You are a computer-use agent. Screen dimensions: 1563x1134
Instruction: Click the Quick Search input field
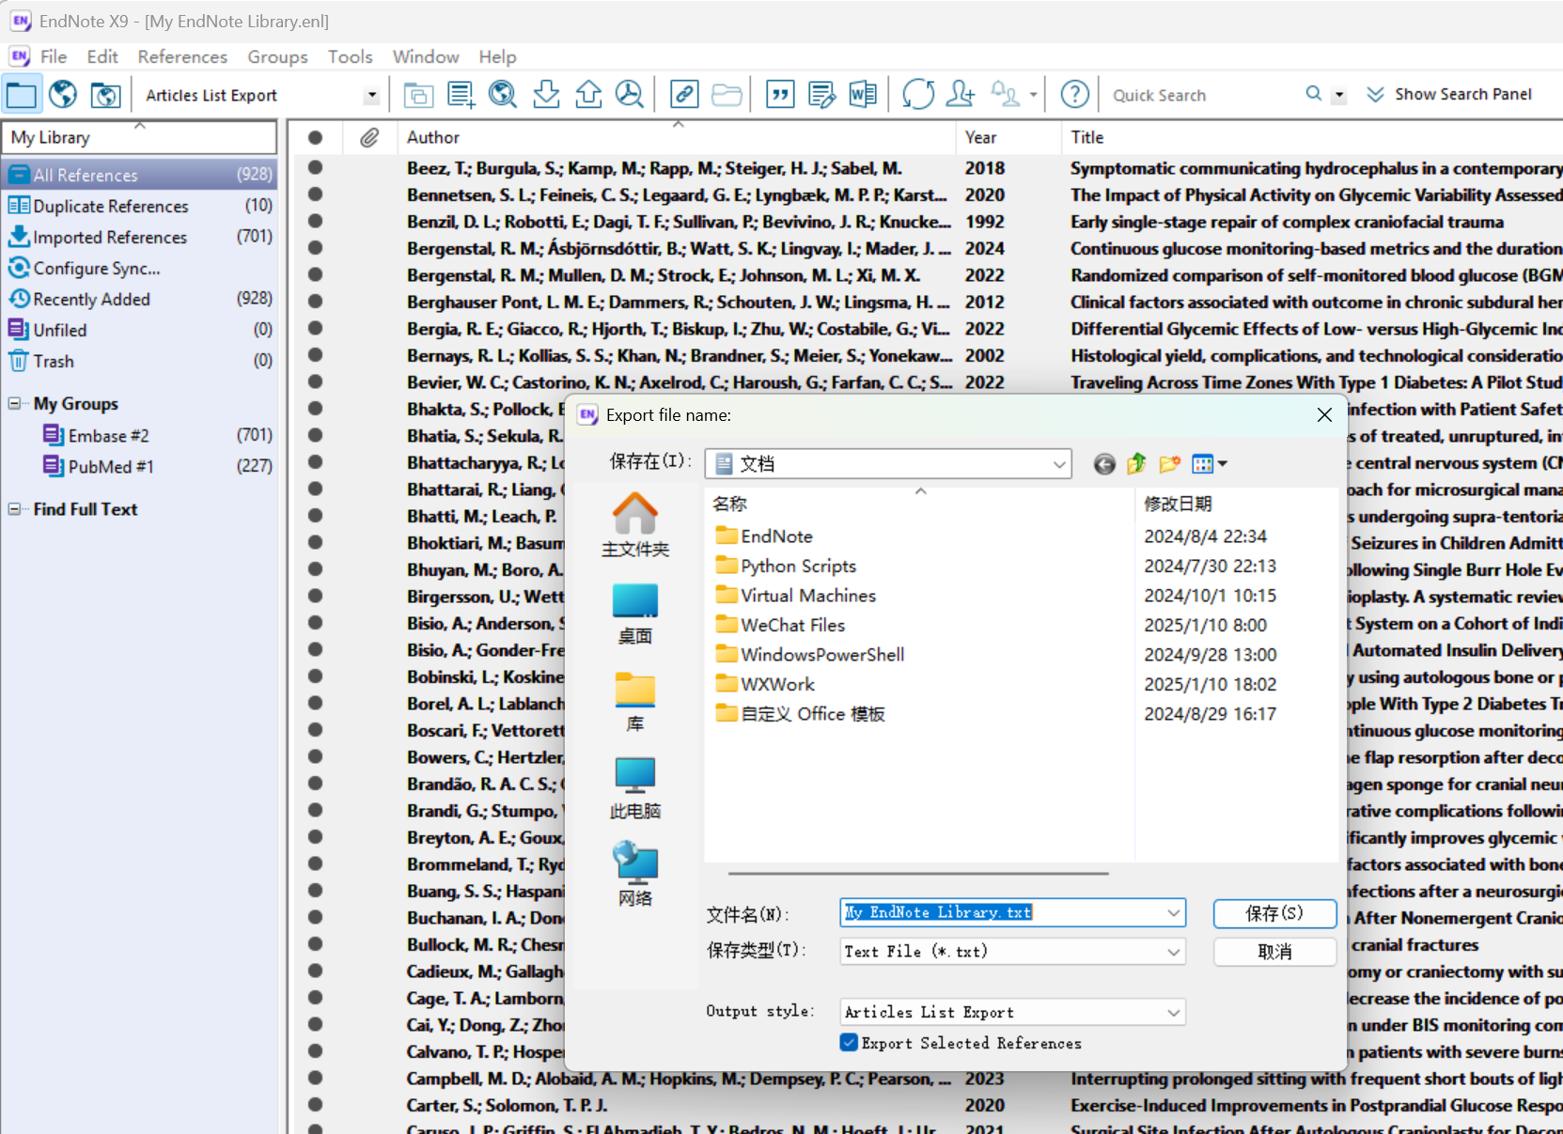[1203, 94]
